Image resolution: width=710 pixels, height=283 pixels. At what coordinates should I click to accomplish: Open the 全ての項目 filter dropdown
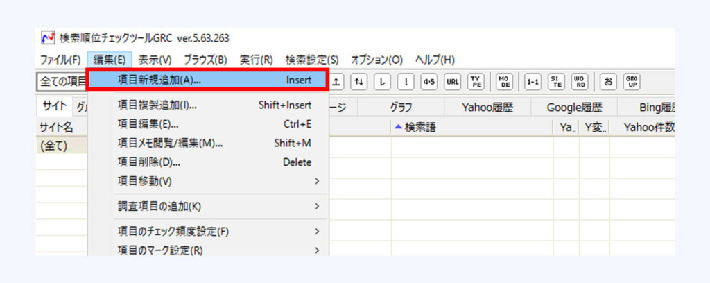click(62, 82)
